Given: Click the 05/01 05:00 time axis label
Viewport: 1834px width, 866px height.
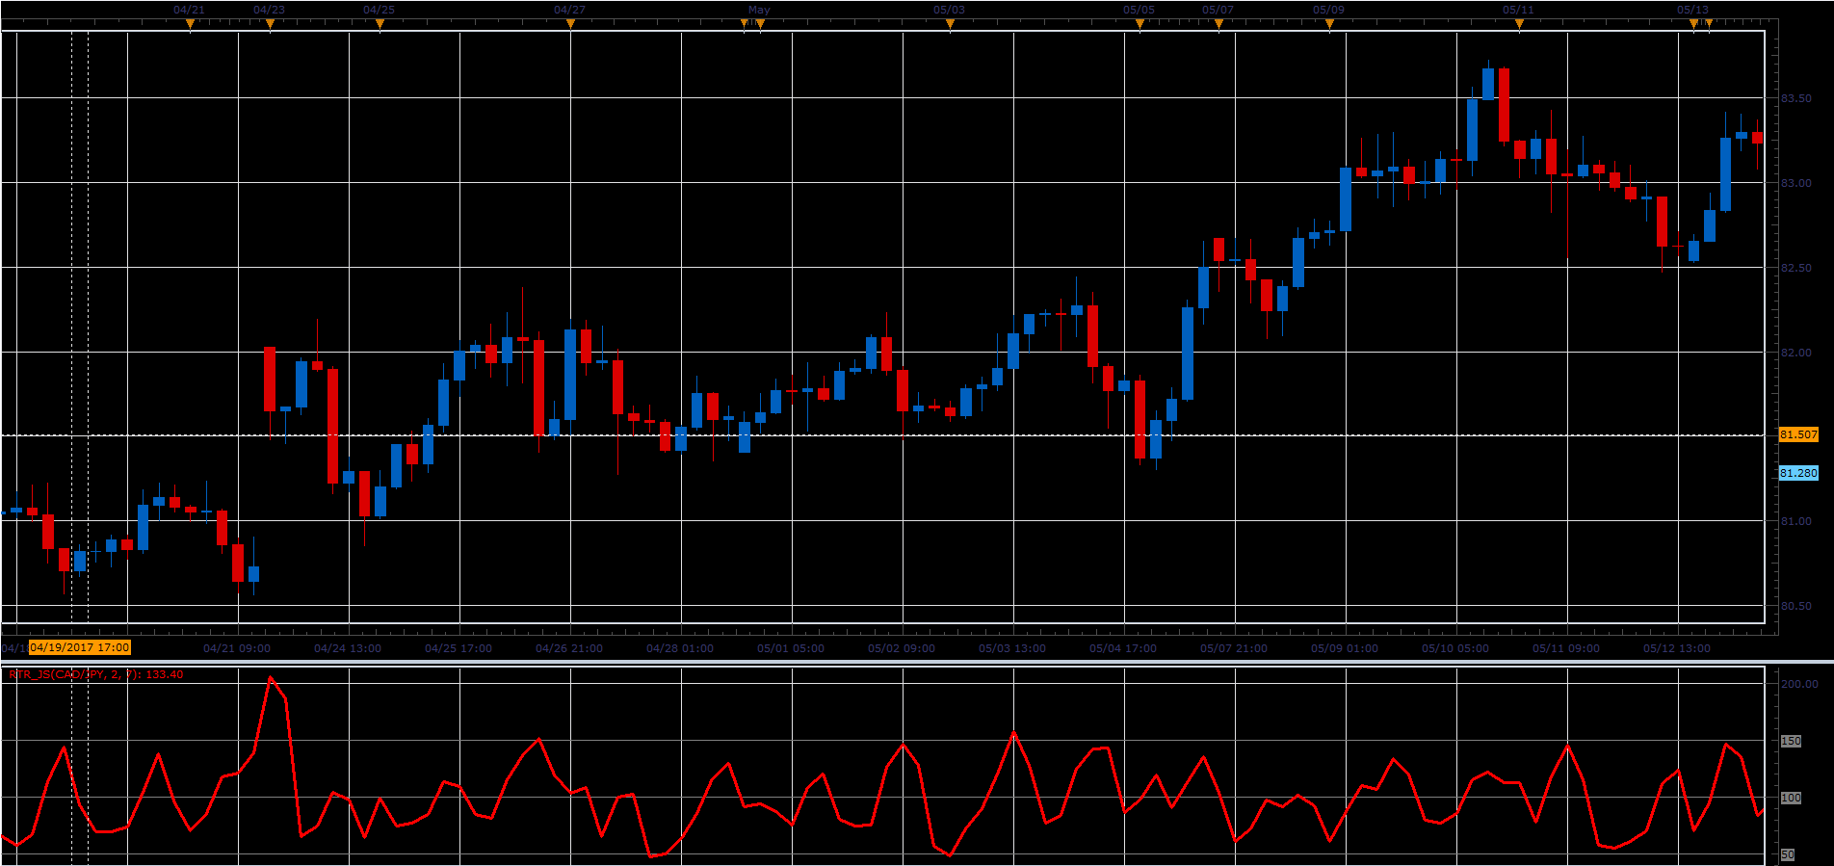Looking at the screenshot, I should 791,648.
